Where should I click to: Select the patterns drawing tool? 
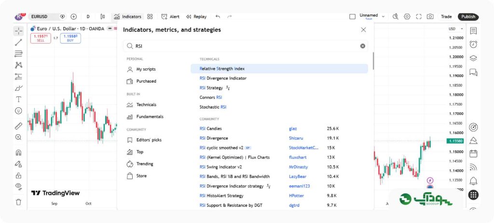pos(19,65)
